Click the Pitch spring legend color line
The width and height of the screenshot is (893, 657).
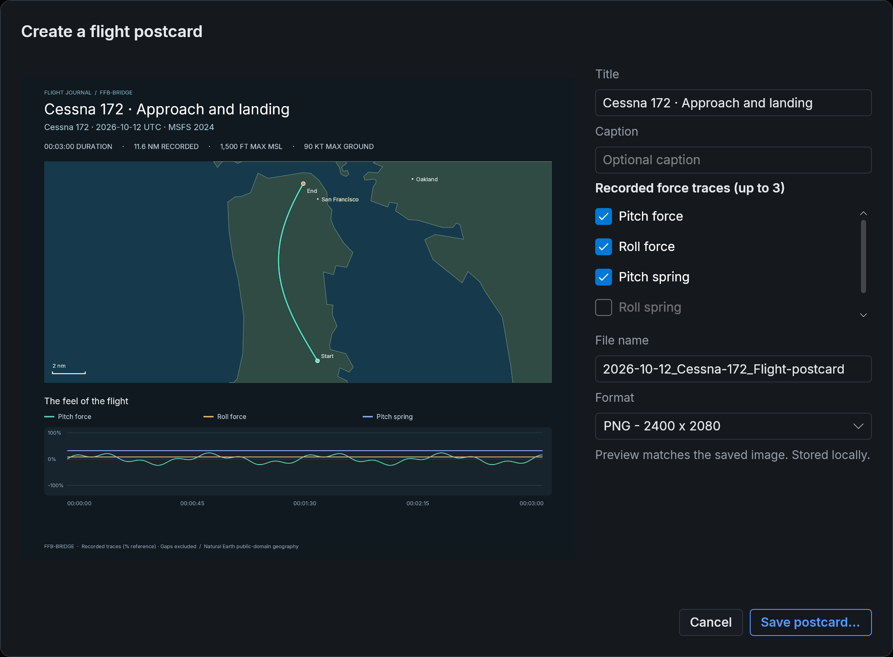[x=368, y=417]
